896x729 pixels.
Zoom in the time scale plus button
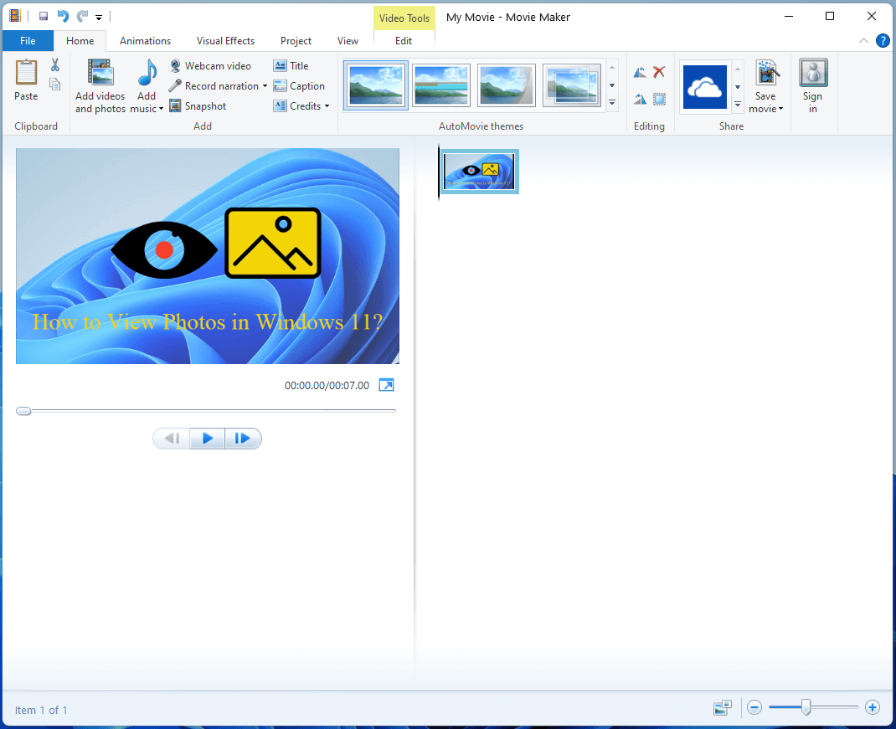pyautogui.click(x=872, y=708)
